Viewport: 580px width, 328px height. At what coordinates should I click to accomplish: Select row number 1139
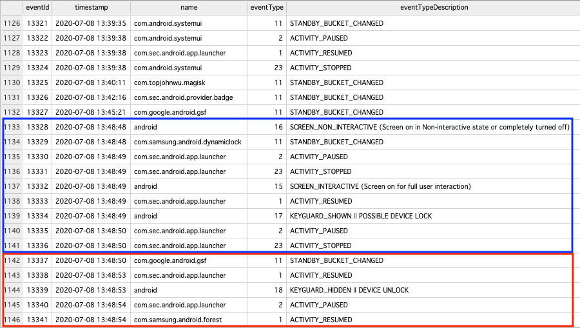(x=12, y=216)
